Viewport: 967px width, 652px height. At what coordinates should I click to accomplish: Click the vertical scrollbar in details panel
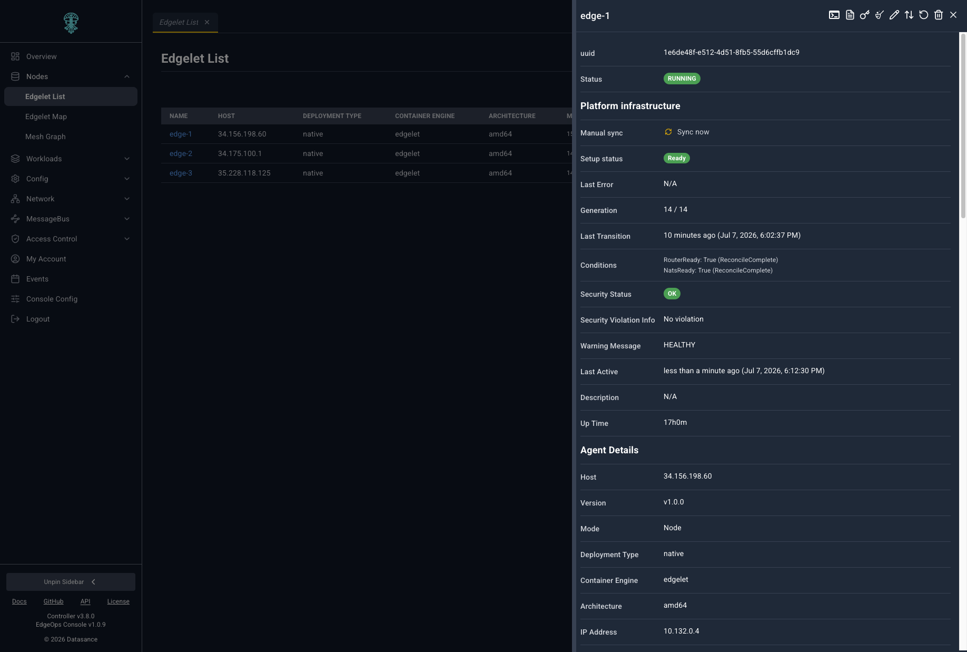coord(963,125)
